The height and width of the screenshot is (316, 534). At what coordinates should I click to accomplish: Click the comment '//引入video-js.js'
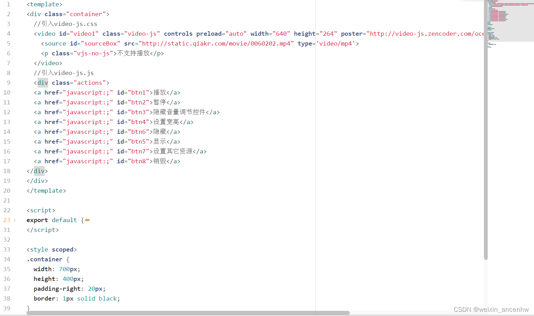point(64,73)
